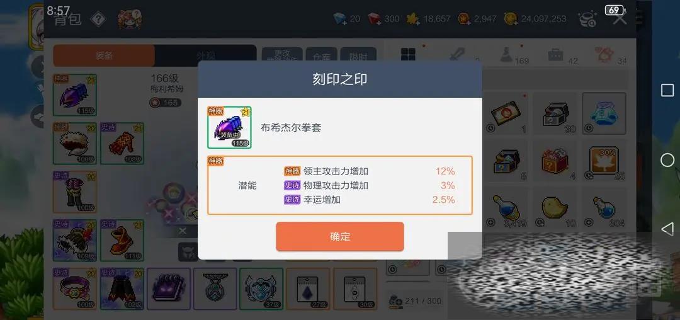The image size is (680, 320).
Task: Select the maple leaf 30% scroll item
Action: point(604,161)
